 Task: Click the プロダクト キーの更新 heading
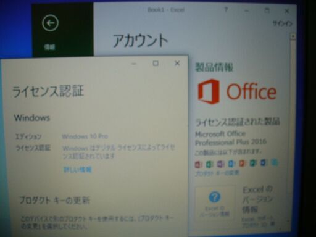click(54, 201)
